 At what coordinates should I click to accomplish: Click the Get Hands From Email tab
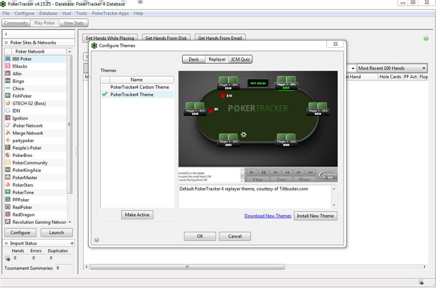coord(220,38)
